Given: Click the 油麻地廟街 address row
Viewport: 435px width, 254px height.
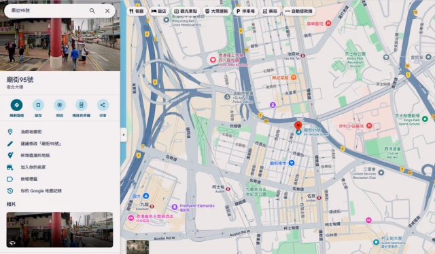Looking at the screenshot, I should tap(60, 132).
